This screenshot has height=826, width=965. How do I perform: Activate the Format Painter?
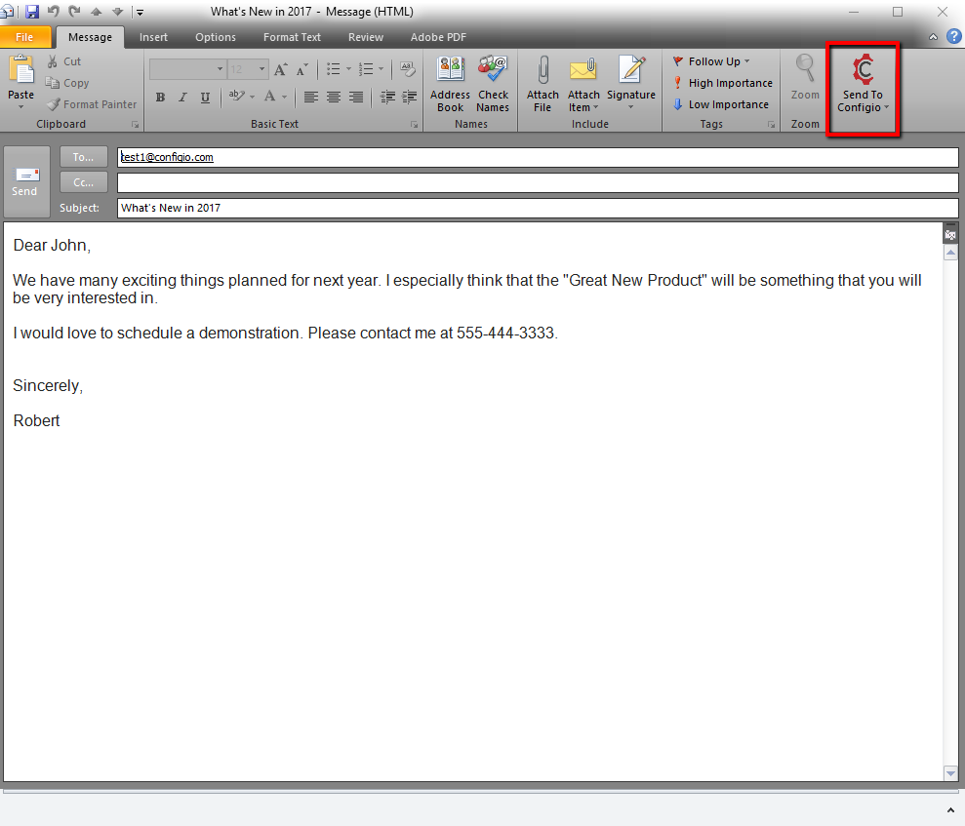pos(92,104)
